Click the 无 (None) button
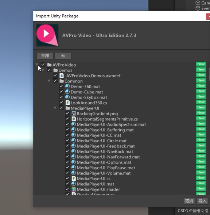 pyautogui.click(x=63, y=56)
